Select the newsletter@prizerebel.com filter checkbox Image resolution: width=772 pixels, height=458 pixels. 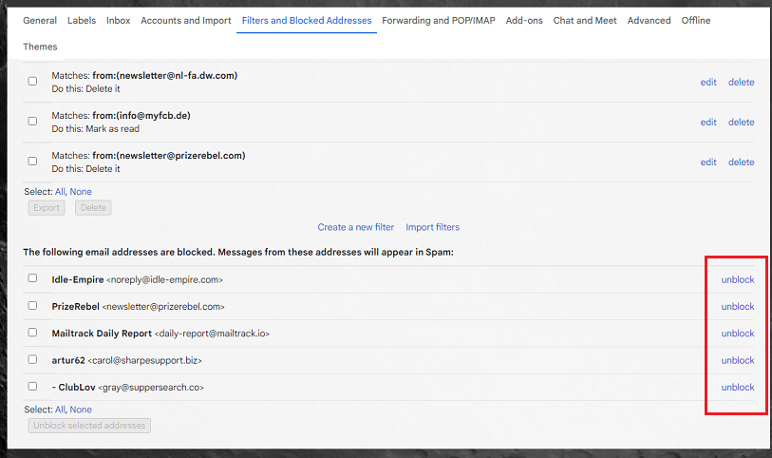click(32, 161)
